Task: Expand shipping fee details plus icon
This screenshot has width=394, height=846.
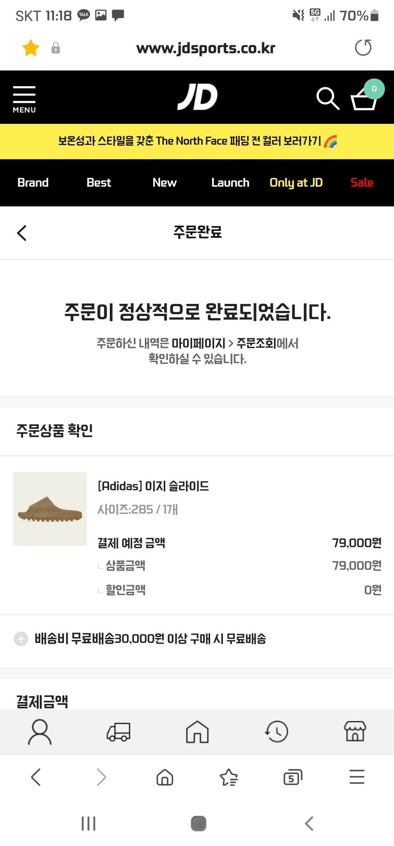Action: click(21, 639)
